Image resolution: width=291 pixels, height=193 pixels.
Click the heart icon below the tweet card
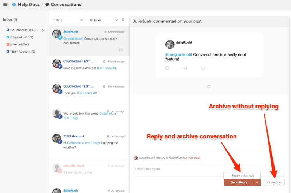[x=209, y=87]
